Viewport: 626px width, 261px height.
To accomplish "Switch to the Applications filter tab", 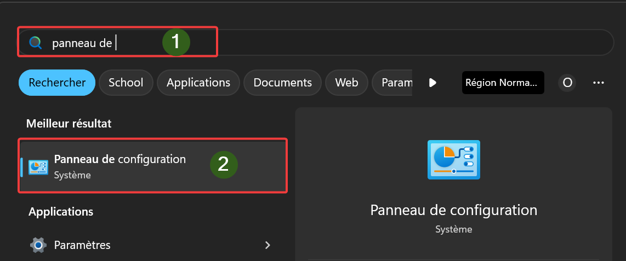I will tap(198, 83).
